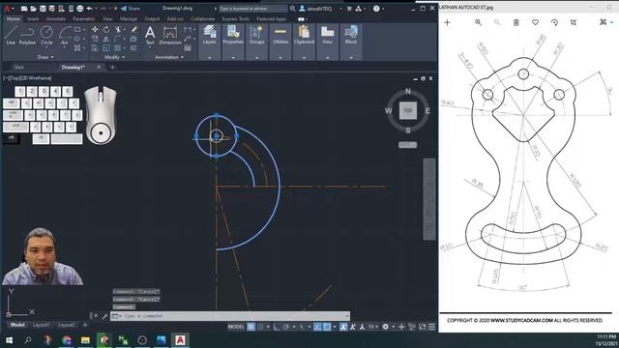Expand the arrow under Layers panel
619x348 pixels.
pyautogui.click(x=209, y=58)
